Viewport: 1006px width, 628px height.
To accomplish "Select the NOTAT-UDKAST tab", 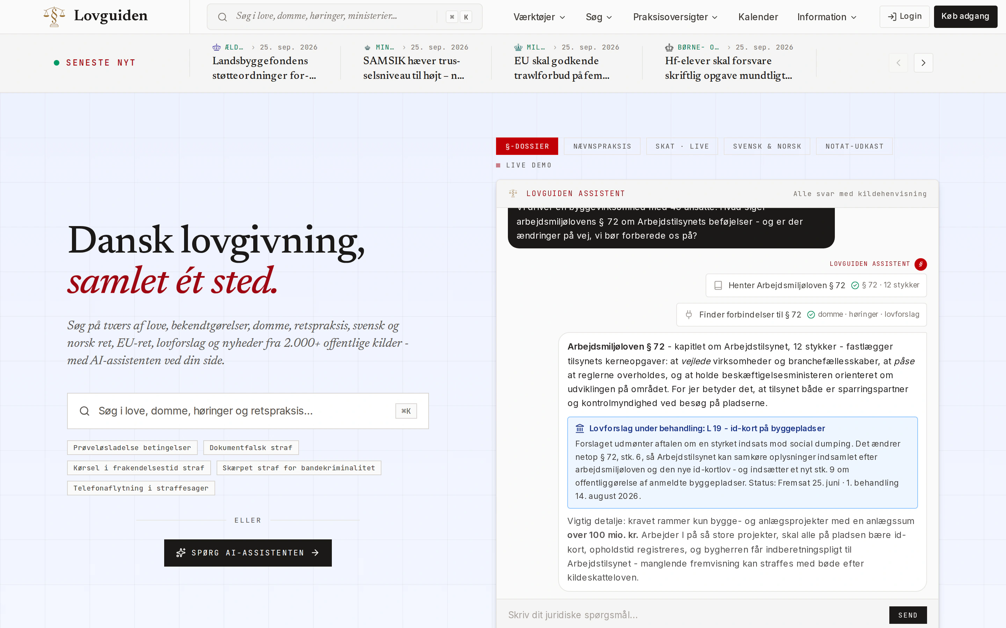I will [854, 146].
